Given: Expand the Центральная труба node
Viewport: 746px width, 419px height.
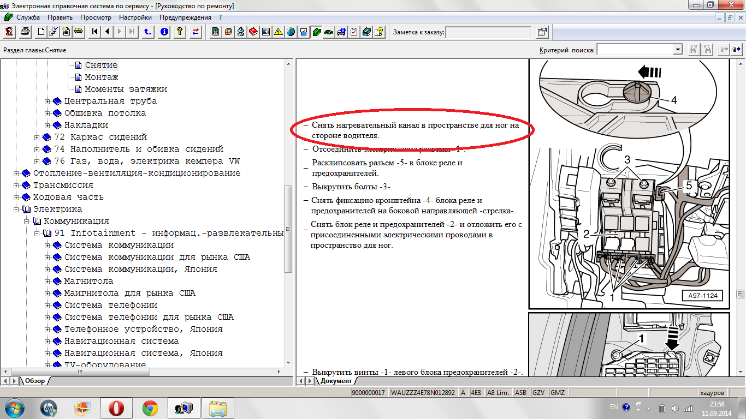Looking at the screenshot, I should point(48,101).
